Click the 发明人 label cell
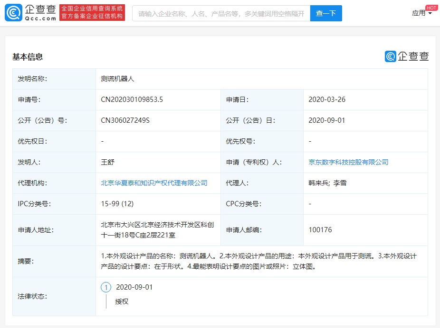The width and height of the screenshot is (440, 328). pyautogui.click(x=54, y=162)
